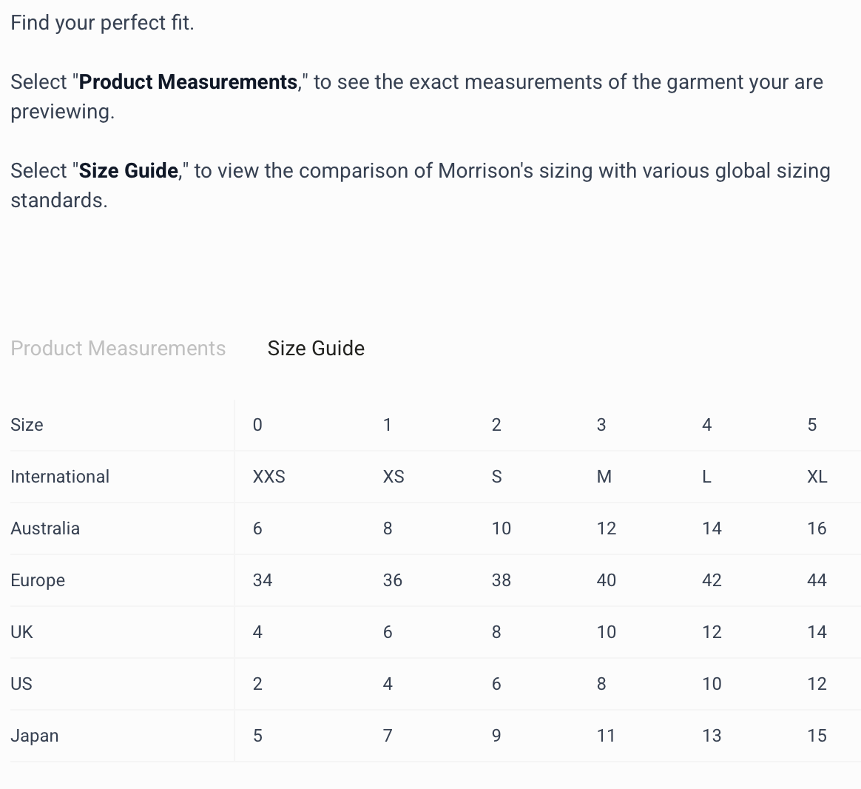
Task: Click Australia size 16 cell
Action: (x=817, y=528)
